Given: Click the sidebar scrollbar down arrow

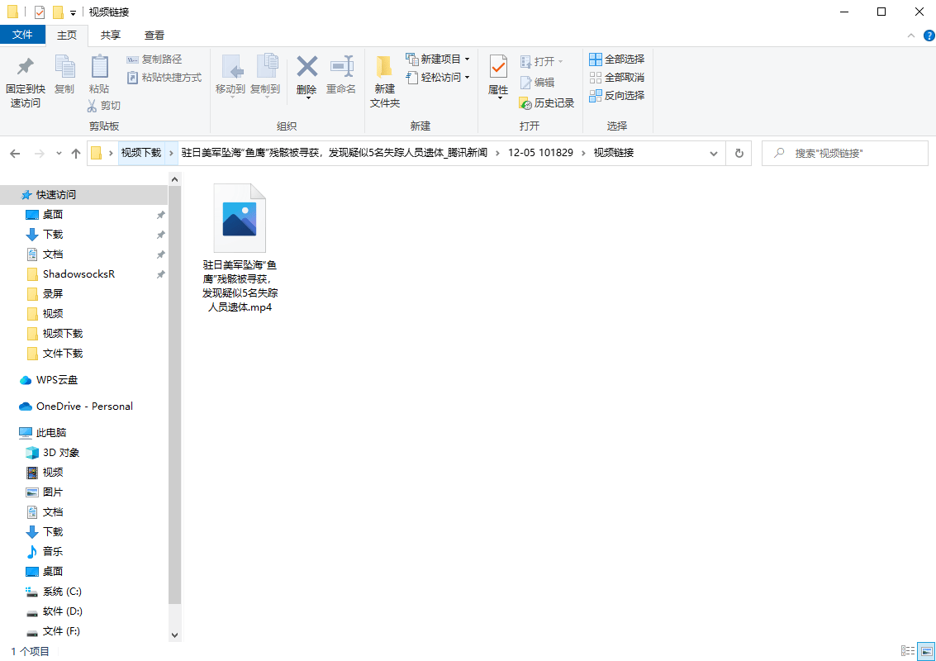Looking at the screenshot, I should (x=174, y=635).
